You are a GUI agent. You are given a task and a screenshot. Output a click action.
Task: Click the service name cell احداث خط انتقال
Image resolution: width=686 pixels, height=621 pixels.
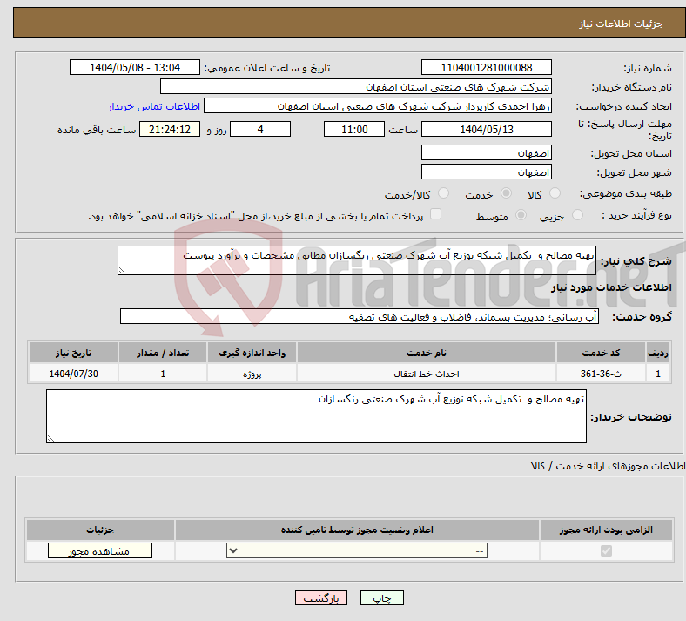[x=426, y=374]
